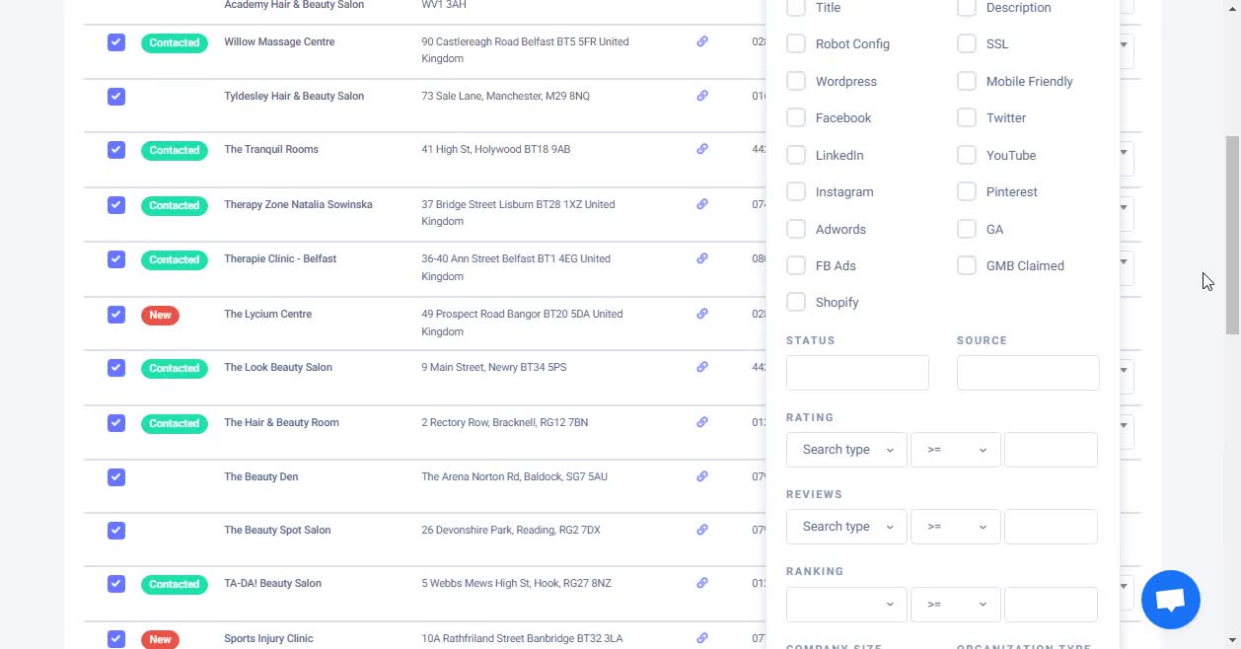Open the Reviews comparison operator dropdown
This screenshot has width=1241, height=649.
[955, 527]
